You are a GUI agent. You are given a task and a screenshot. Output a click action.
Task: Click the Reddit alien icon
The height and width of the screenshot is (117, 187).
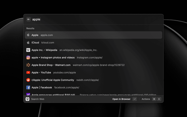(x=28, y=80)
